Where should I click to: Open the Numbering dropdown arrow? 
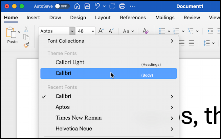183,31
